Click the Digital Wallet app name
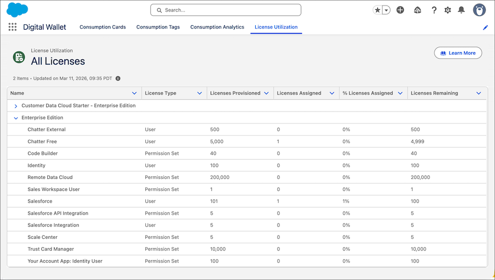495x280 pixels. 45,27
